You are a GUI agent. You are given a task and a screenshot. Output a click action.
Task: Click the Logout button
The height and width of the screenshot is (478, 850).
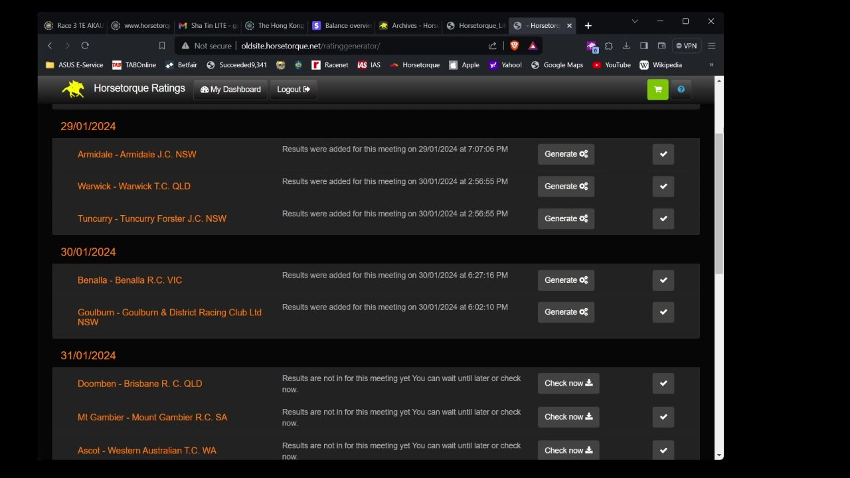294,90
